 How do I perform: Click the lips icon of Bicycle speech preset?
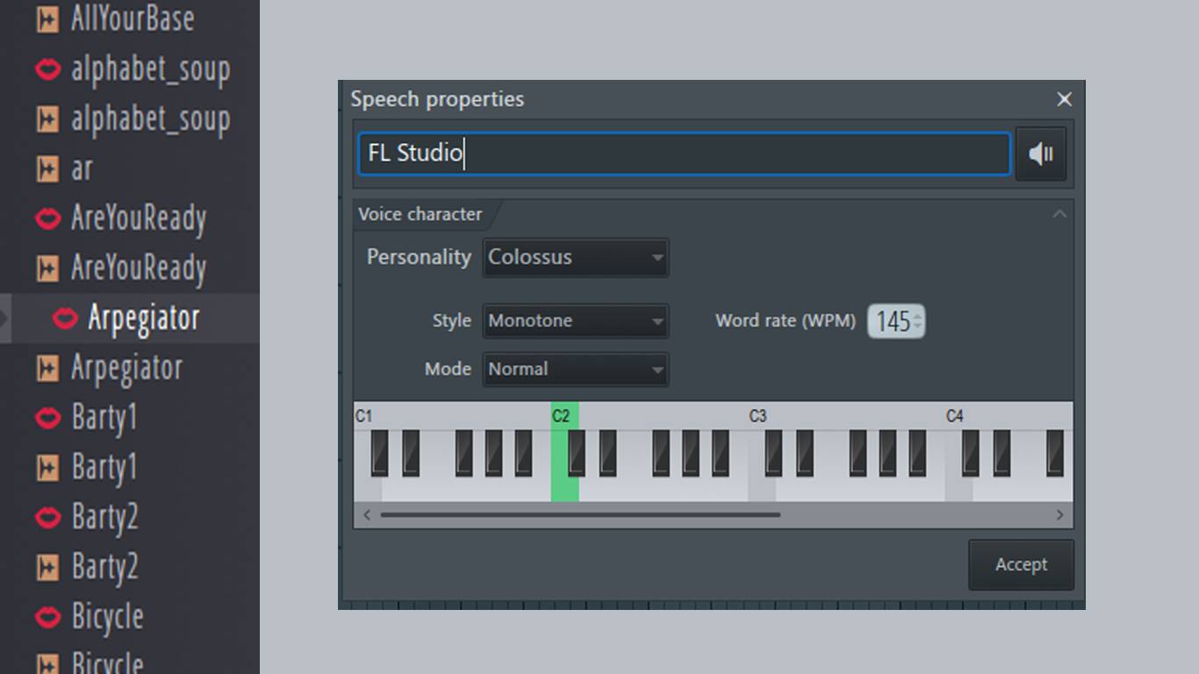pyautogui.click(x=47, y=617)
